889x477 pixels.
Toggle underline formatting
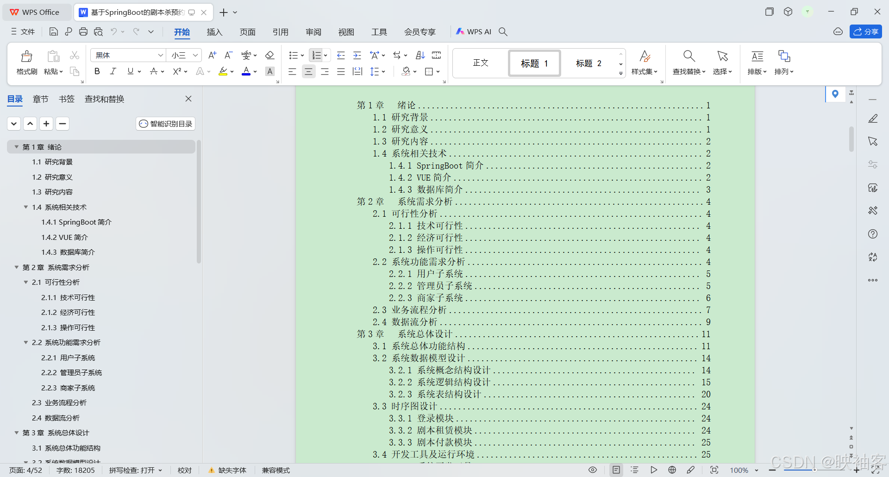point(130,71)
